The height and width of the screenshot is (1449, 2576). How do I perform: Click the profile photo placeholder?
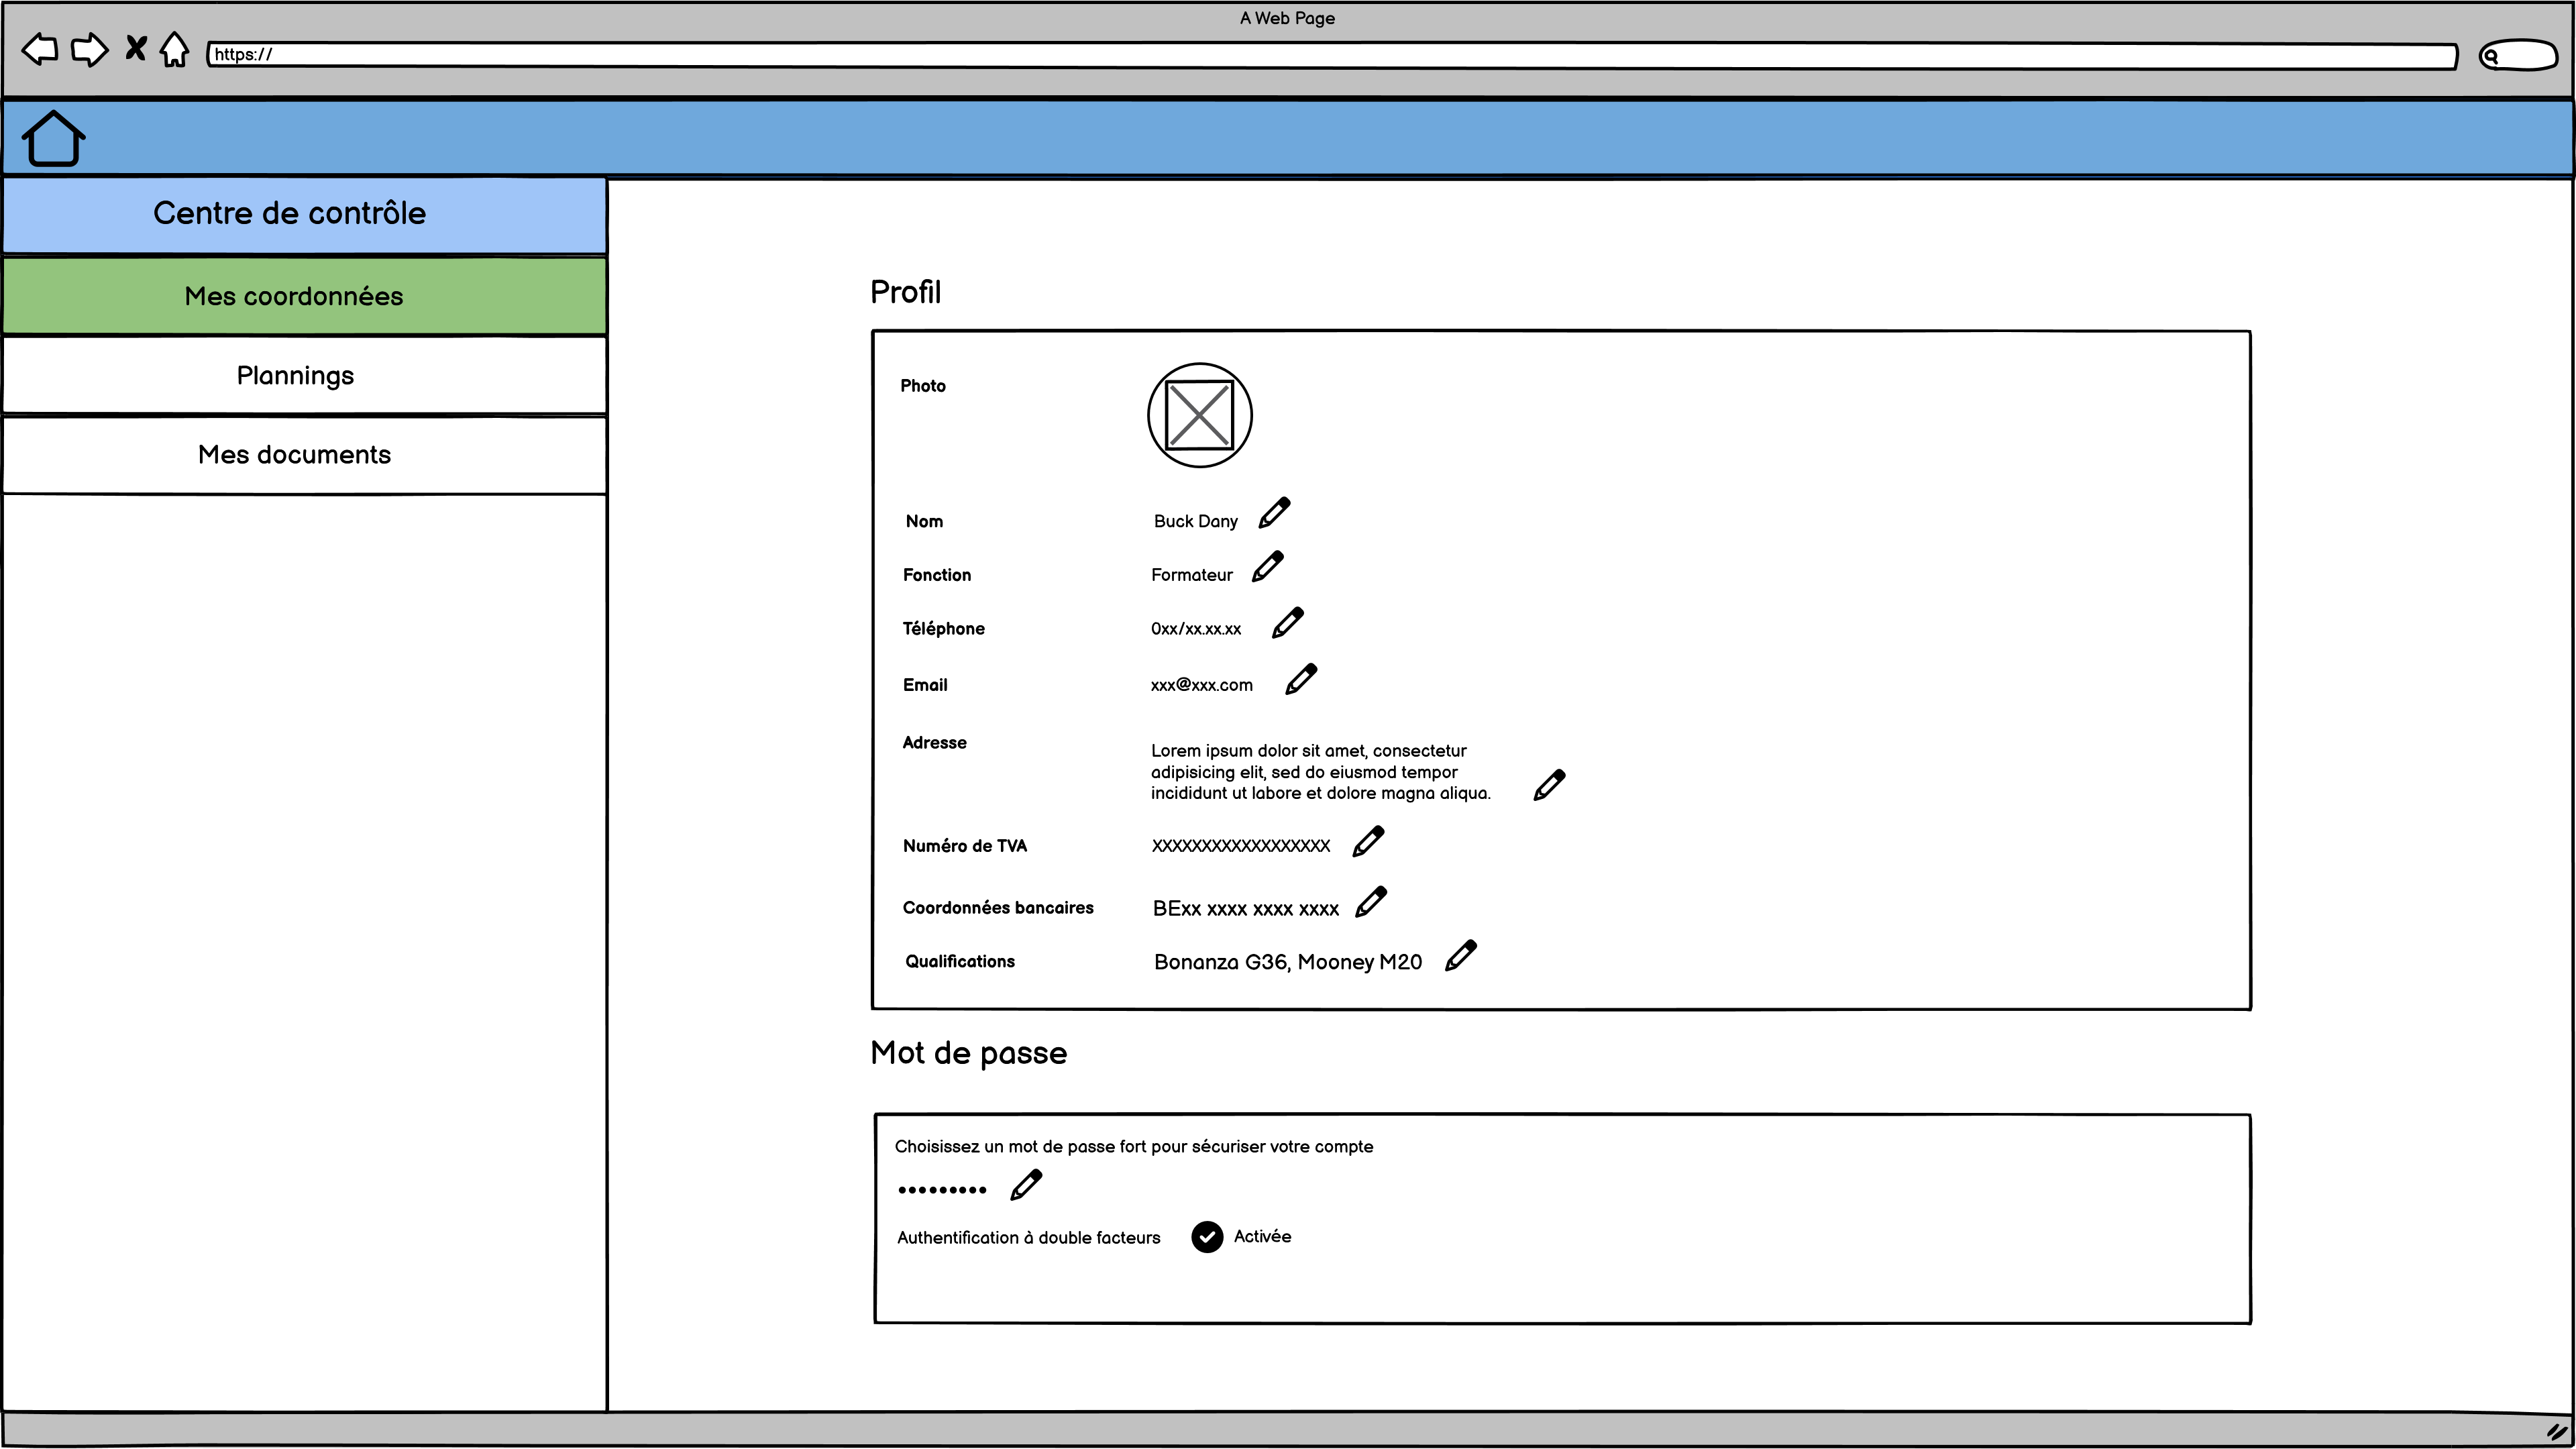click(1200, 415)
